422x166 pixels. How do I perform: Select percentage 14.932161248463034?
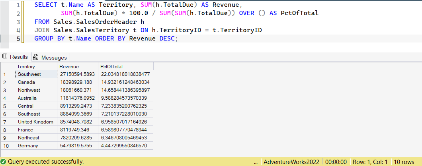[x=126, y=82]
